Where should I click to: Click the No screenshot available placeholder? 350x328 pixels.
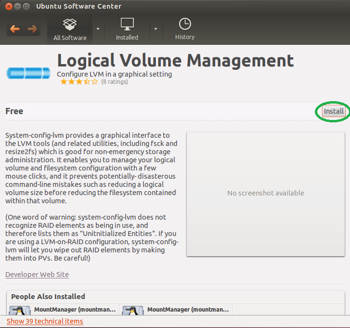[x=266, y=194]
